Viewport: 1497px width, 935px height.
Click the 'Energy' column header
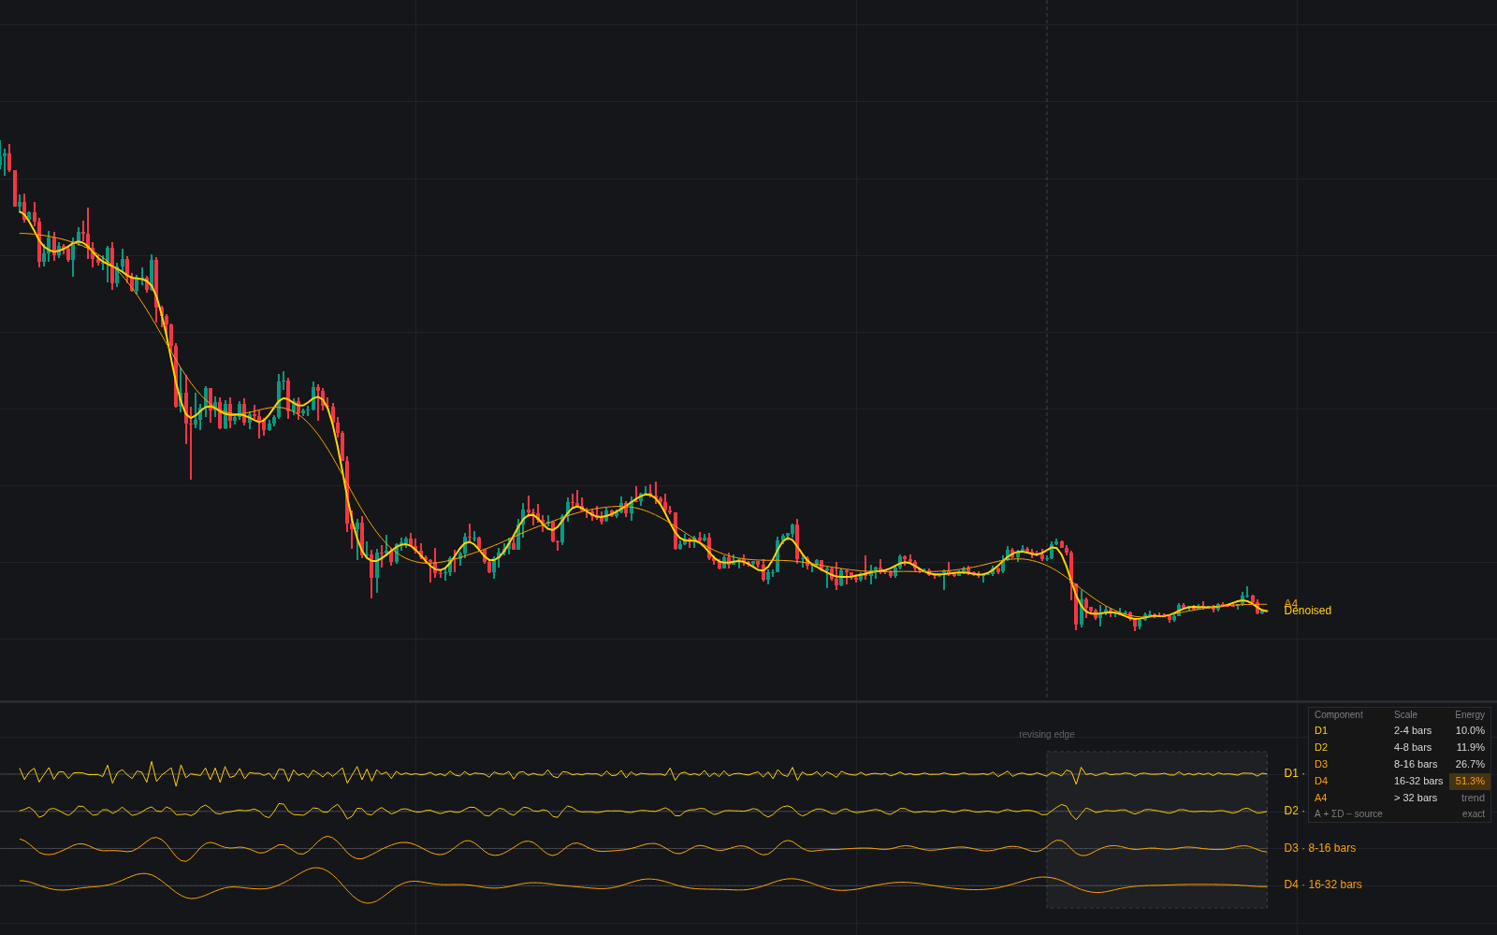1470,714
